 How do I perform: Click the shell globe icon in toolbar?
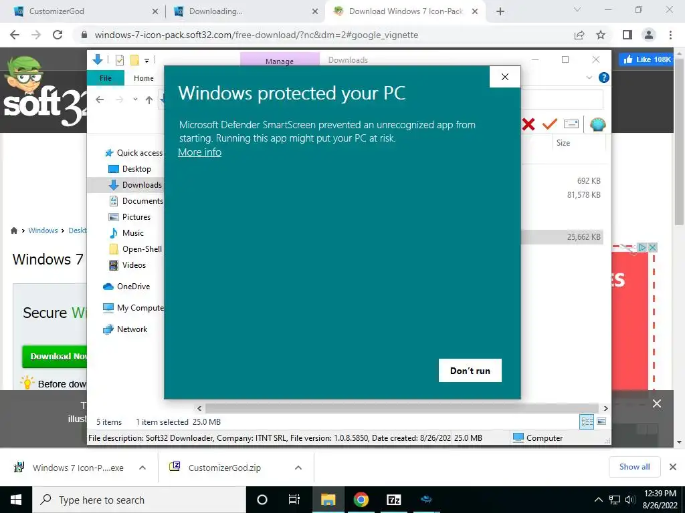(597, 124)
